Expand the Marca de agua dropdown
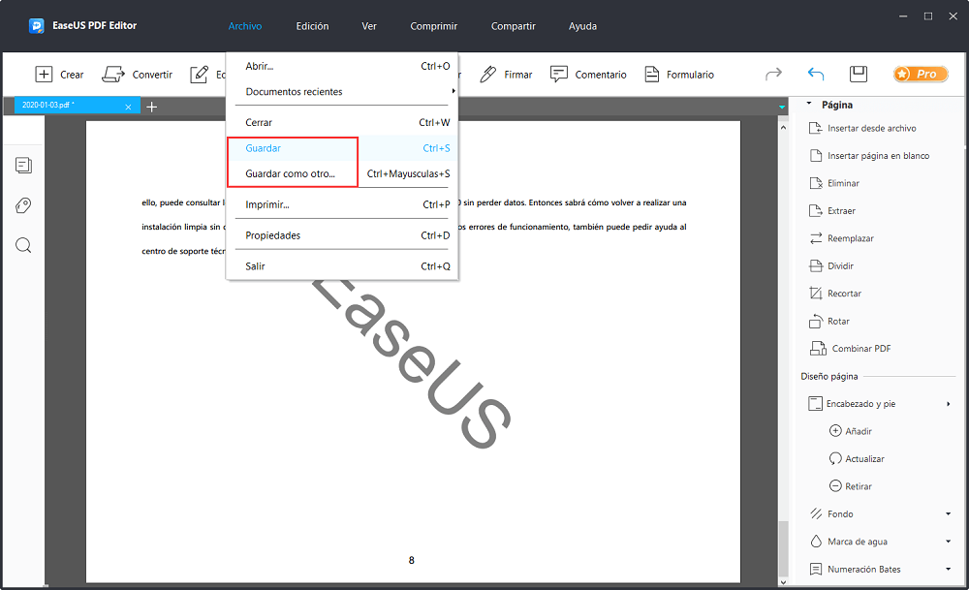The image size is (969, 590). click(948, 542)
